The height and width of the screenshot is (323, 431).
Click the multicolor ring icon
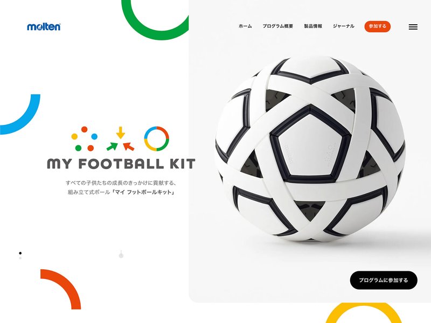point(157,139)
